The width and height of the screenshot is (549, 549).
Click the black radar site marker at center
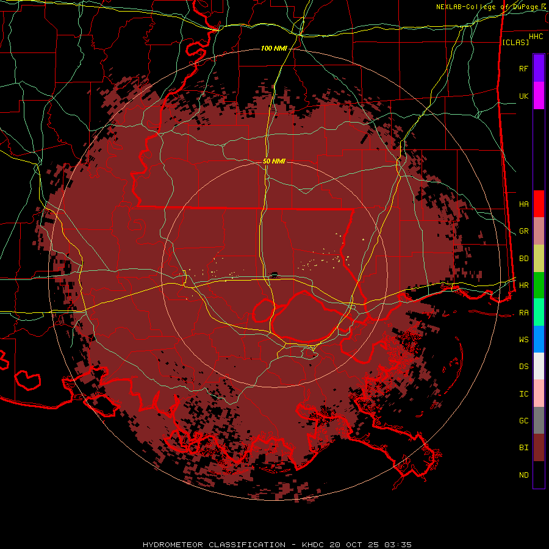[274, 275]
